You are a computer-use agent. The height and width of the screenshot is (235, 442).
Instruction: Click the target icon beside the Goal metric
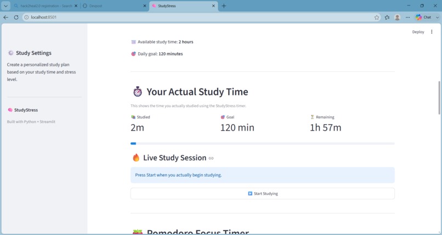pos(223,117)
